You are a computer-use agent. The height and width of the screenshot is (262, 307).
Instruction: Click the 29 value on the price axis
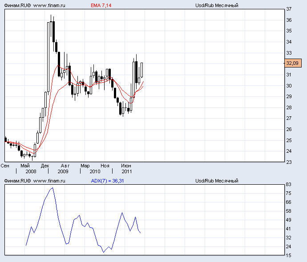[x=289, y=96]
